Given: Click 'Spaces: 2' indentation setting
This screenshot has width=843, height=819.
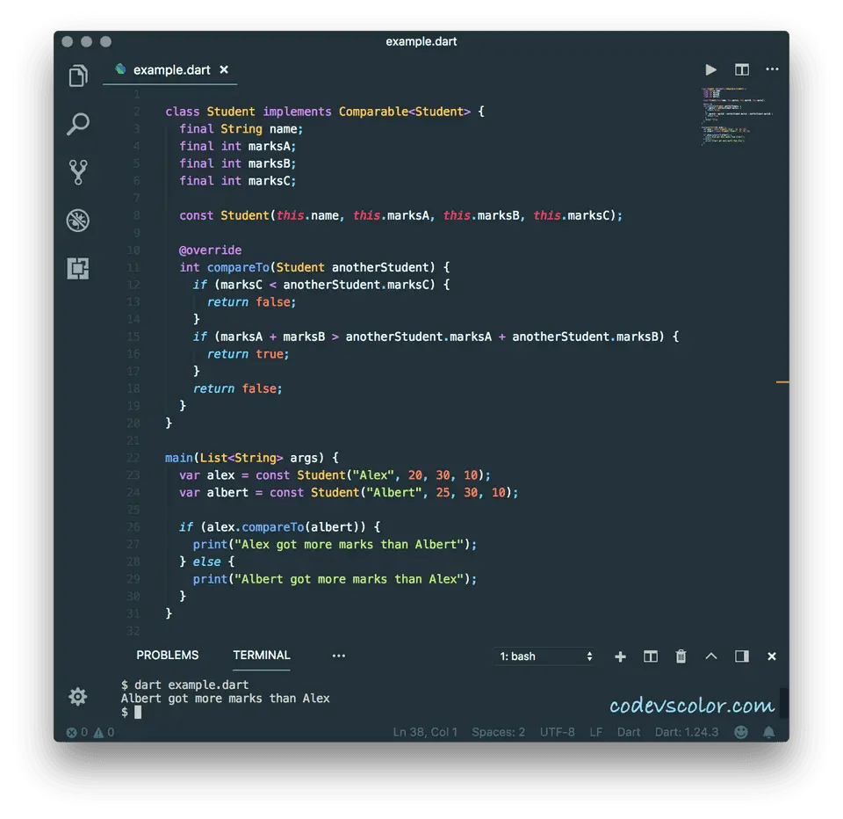Looking at the screenshot, I should coord(499,732).
